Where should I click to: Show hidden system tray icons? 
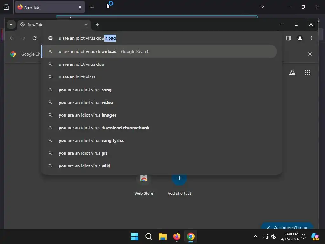click(255, 236)
